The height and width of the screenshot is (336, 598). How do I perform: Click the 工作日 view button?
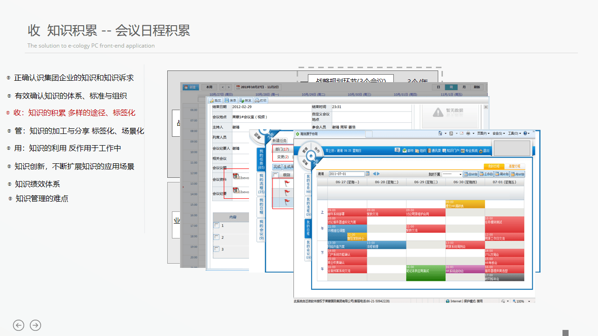tap(486, 174)
